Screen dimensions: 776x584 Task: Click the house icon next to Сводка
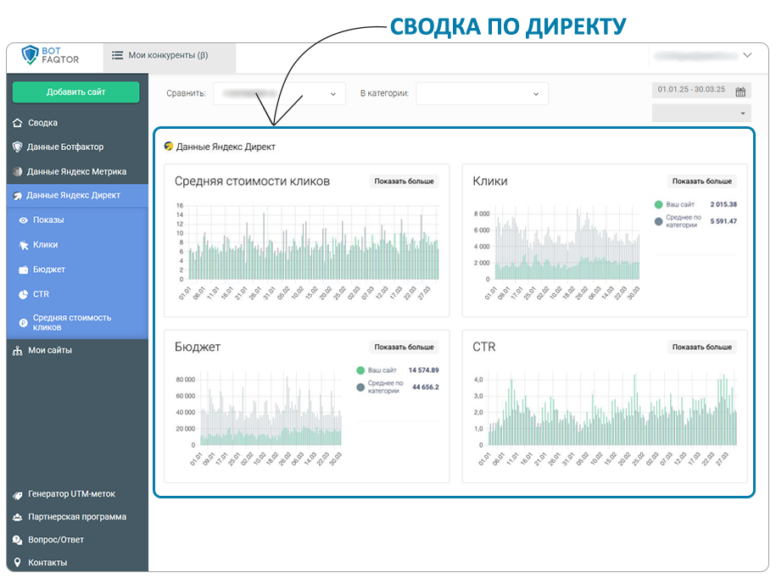(x=18, y=123)
